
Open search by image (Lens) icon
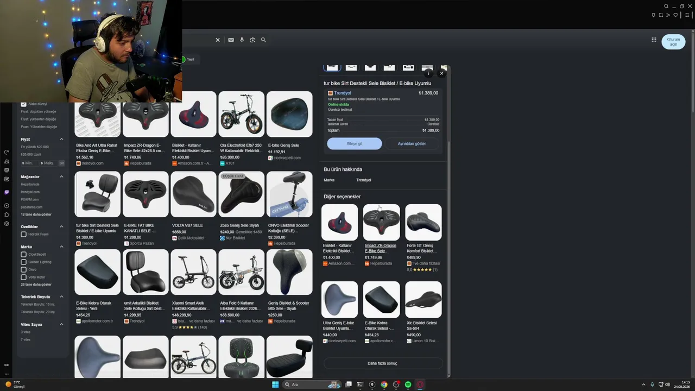pyautogui.click(x=252, y=40)
